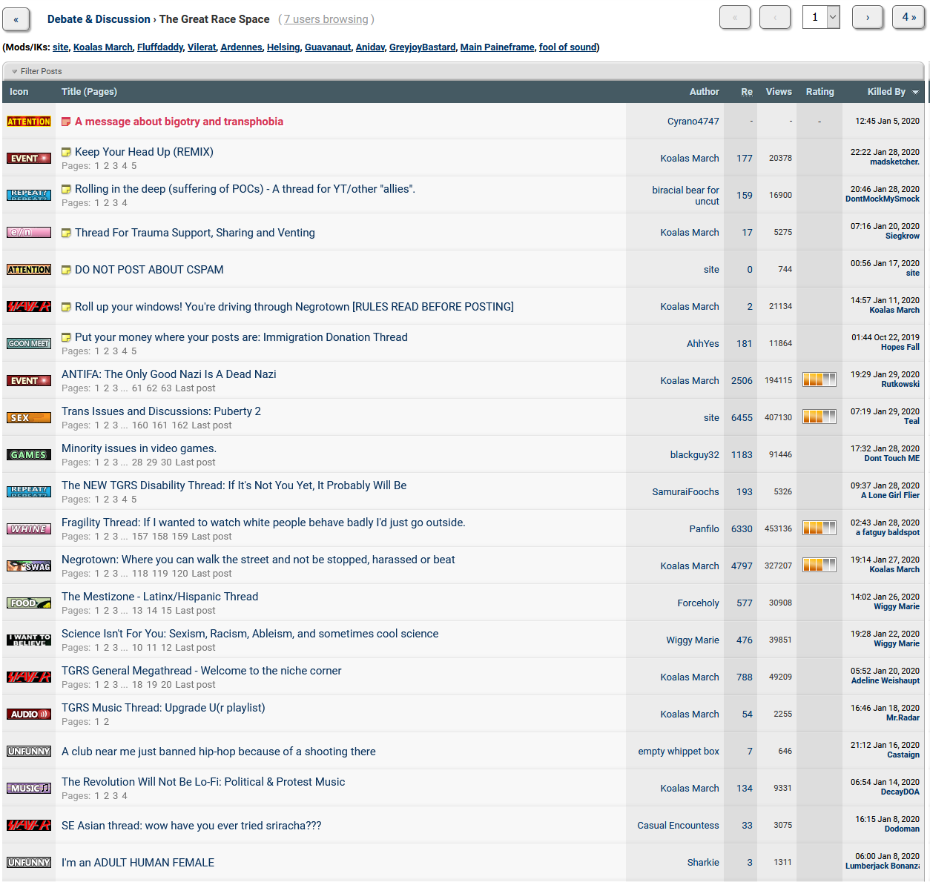Click reply count 6330 on Fragility Thread
Screen dimensions: 930x882
pyautogui.click(x=742, y=529)
